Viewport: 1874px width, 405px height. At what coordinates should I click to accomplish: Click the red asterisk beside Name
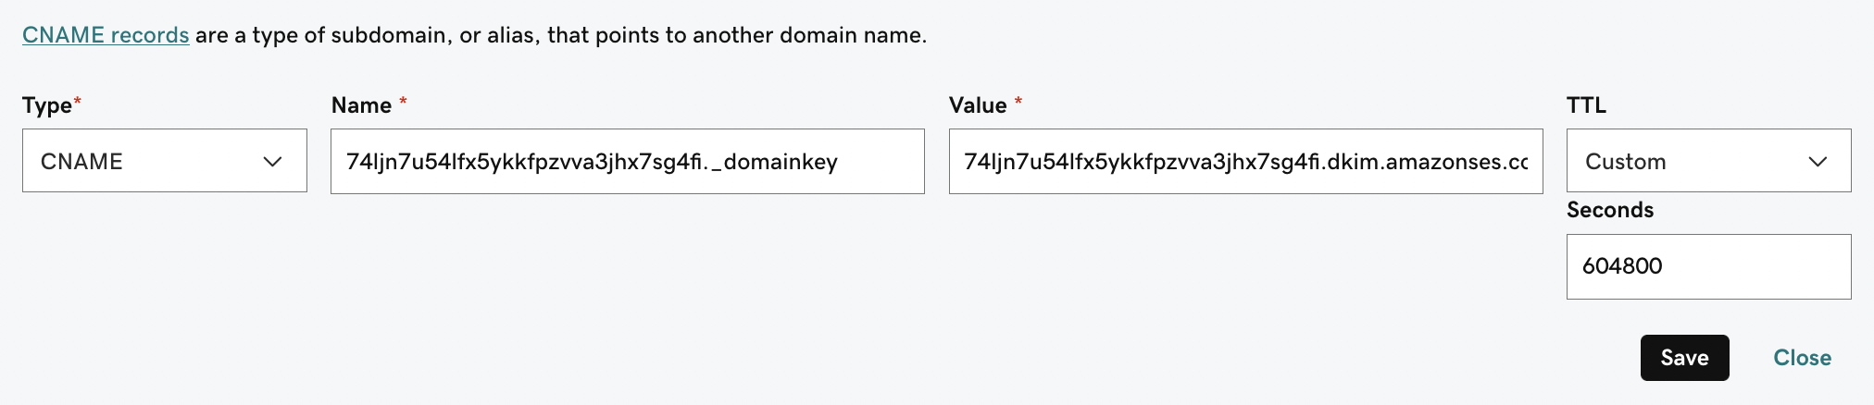click(x=403, y=101)
